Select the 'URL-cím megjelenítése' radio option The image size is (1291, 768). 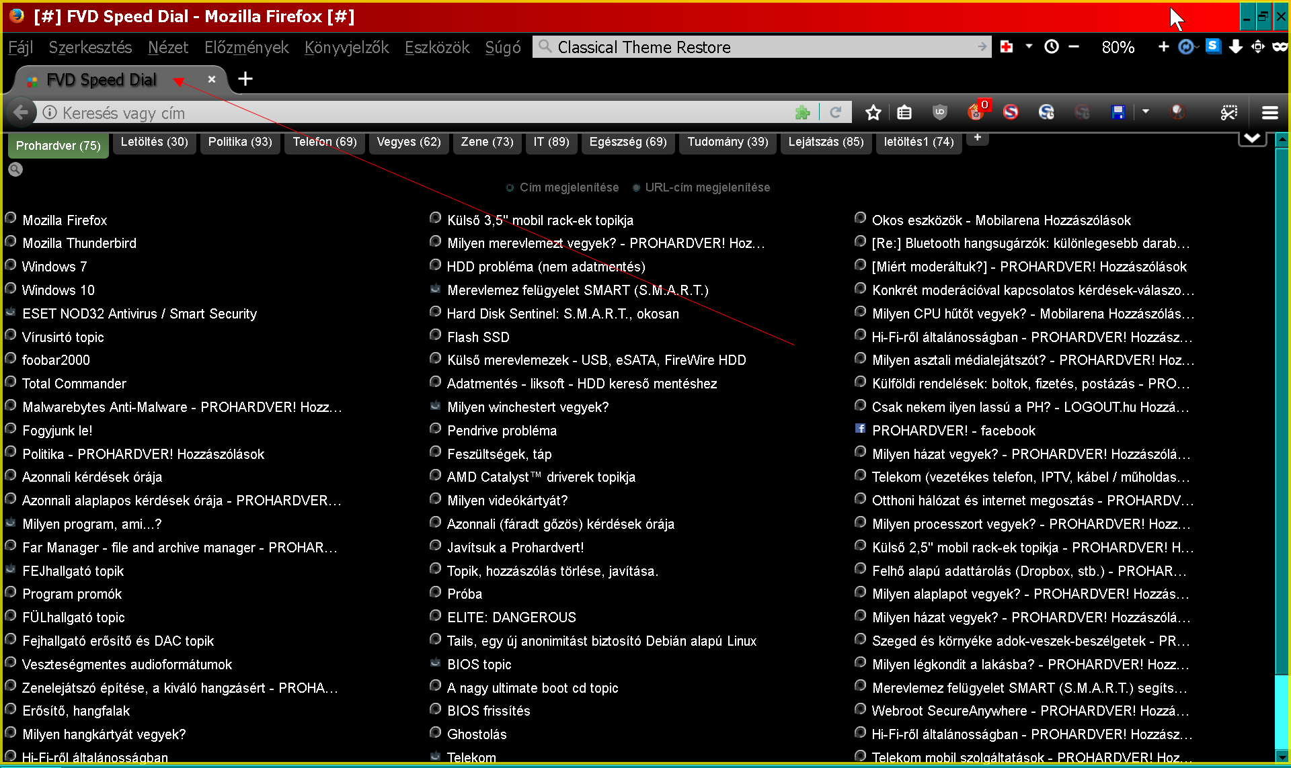pyautogui.click(x=636, y=188)
